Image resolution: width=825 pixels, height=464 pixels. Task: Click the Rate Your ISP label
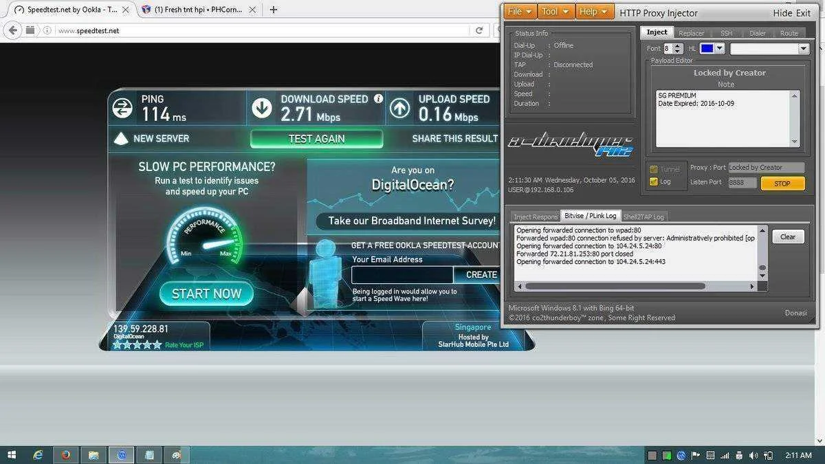coord(184,345)
